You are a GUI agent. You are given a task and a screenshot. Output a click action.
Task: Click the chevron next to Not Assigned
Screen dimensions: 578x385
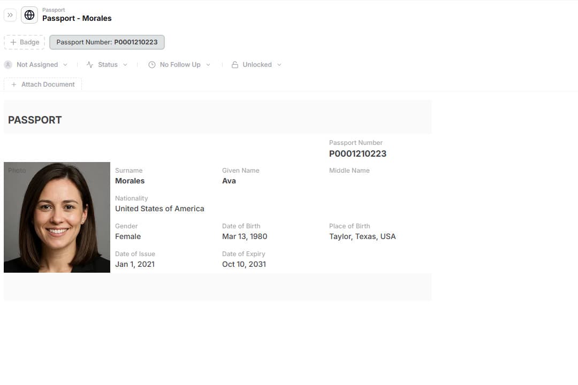65,65
